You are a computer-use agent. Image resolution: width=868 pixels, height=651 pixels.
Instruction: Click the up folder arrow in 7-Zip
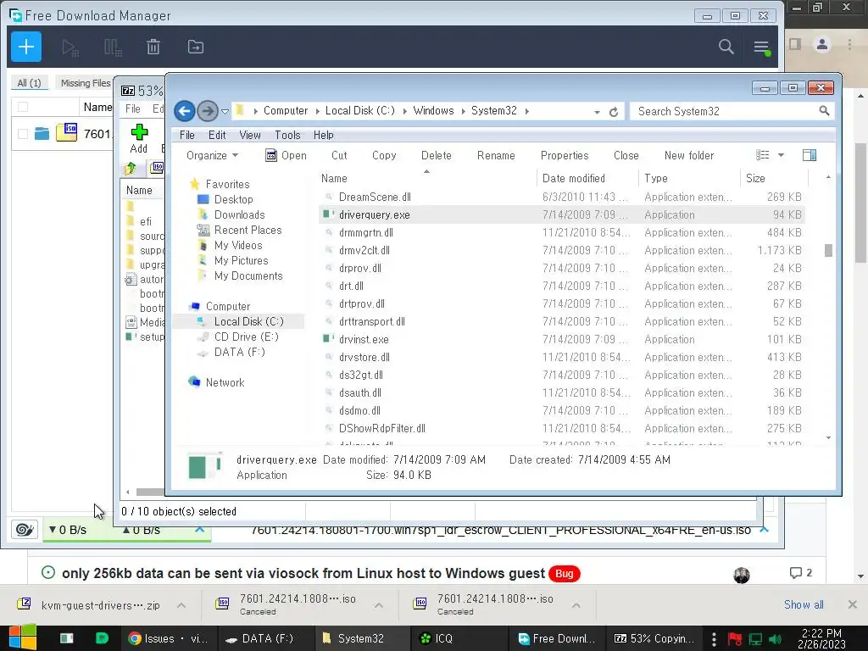(x=131, y=169)
